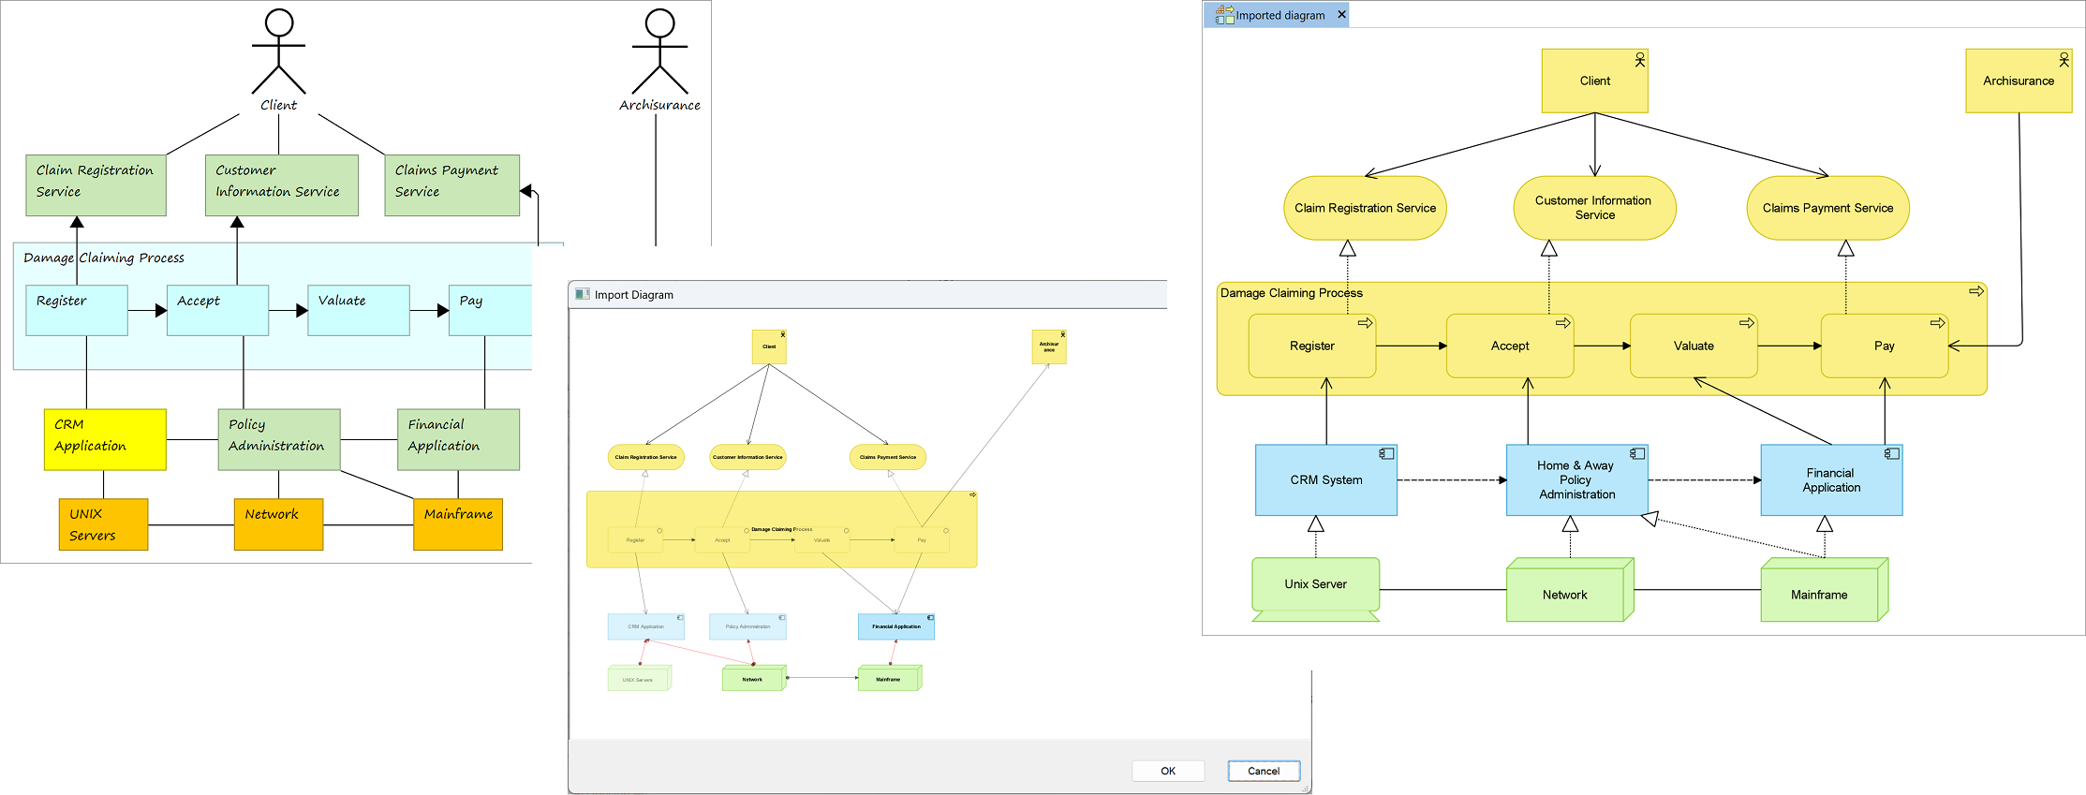Close the Imported diagram tab
This screenshot has width=2086, height=795.
pyautogui.click(x=1341, y=15)
